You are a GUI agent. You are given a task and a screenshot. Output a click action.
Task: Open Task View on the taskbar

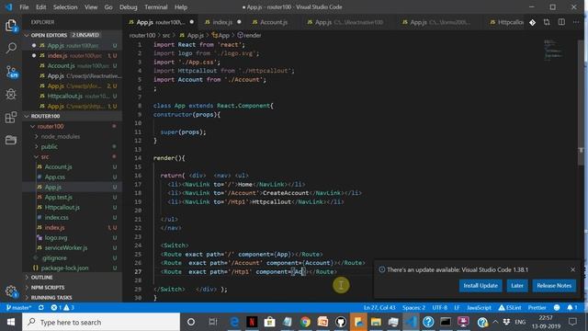tap(212, 322)
